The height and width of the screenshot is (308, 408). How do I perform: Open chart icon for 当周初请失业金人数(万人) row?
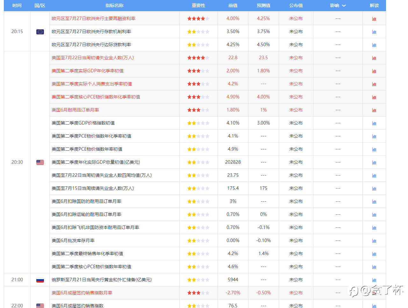[374, 58]
